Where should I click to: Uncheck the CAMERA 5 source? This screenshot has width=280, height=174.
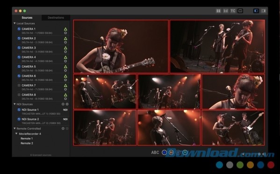(x=19, y=66)
